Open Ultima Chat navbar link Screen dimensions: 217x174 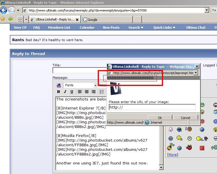pyautogui.click(x=196, y=28)
